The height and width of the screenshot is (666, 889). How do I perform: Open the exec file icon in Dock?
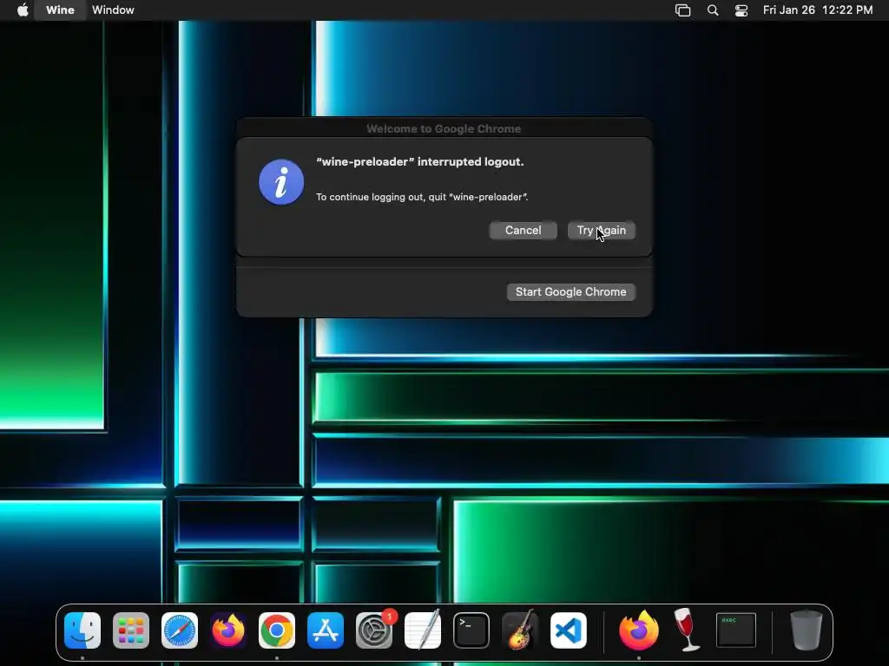pyautogui.click(x=736, y=630)
